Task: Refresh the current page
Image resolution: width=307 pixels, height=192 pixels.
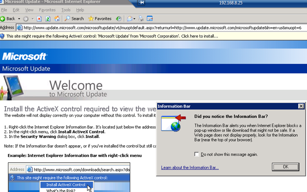Action: click(48, 19)
